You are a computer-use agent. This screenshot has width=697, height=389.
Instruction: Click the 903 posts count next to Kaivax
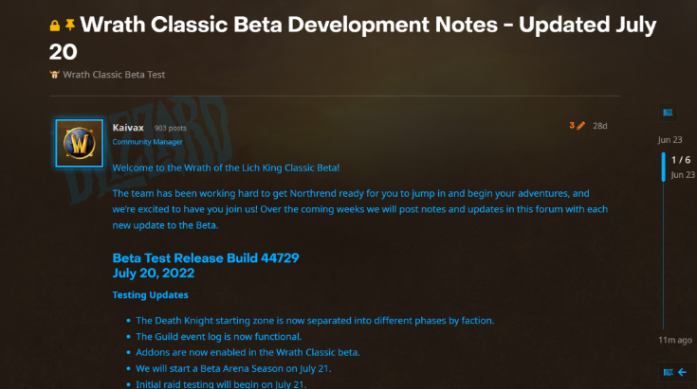pyautogui.click(x=171, y=128)
